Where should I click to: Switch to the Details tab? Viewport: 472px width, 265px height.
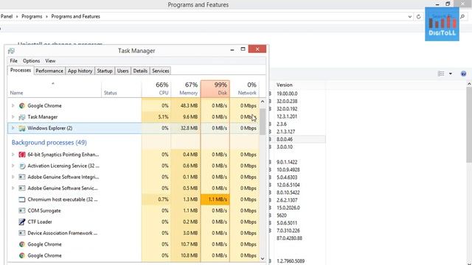coord(140,71)
